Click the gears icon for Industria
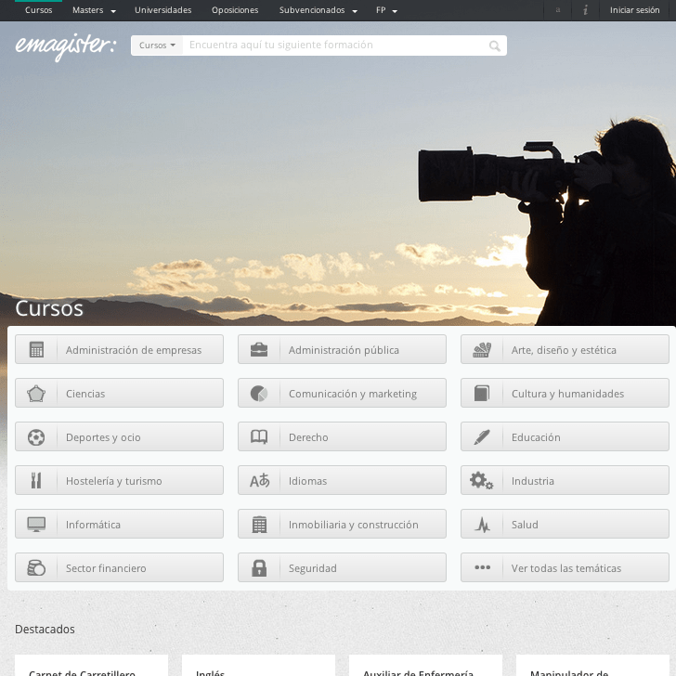 (x=482, y=481)
